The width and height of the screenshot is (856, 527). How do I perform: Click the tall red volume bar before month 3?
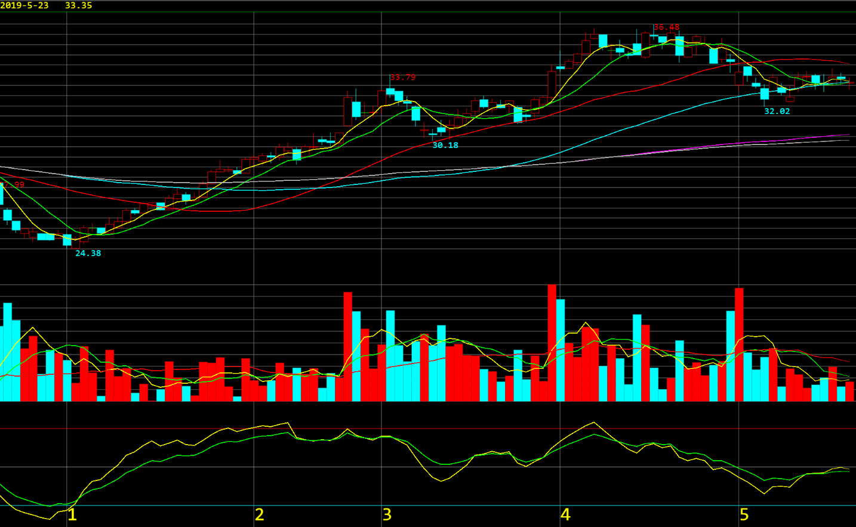(x=348, y=347)
